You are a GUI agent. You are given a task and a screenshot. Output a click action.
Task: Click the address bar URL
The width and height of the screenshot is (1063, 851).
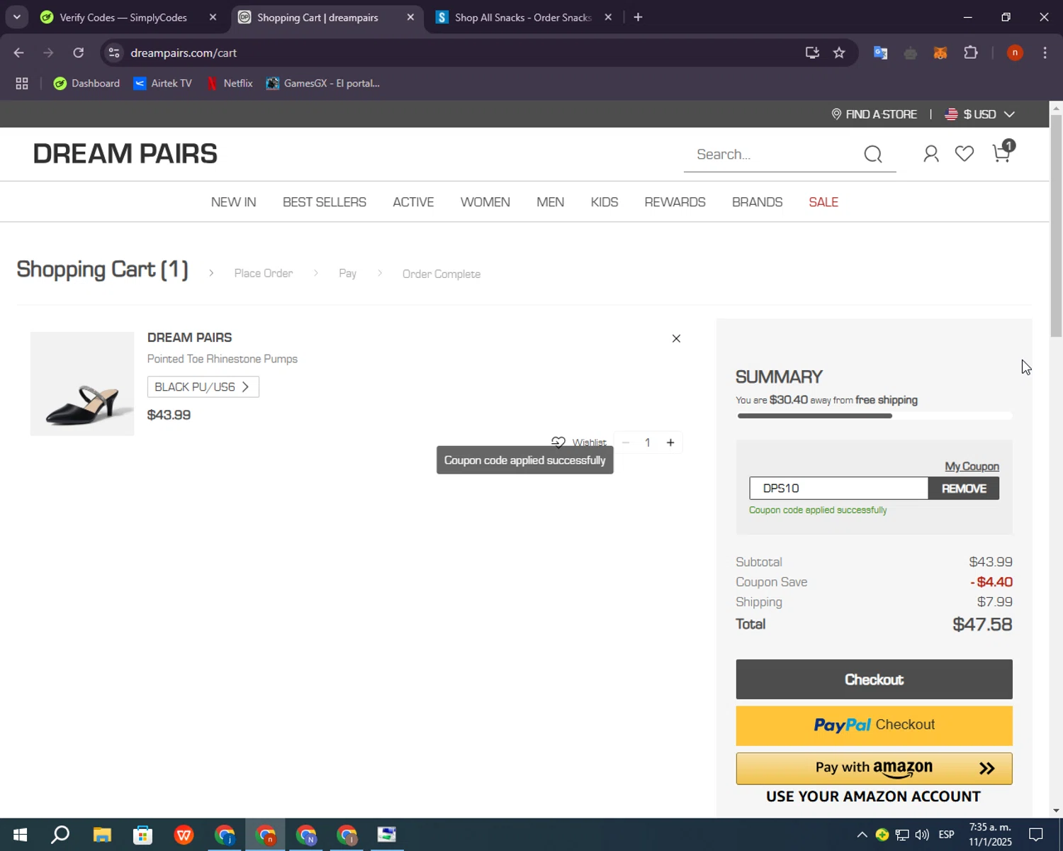[184, 53]
